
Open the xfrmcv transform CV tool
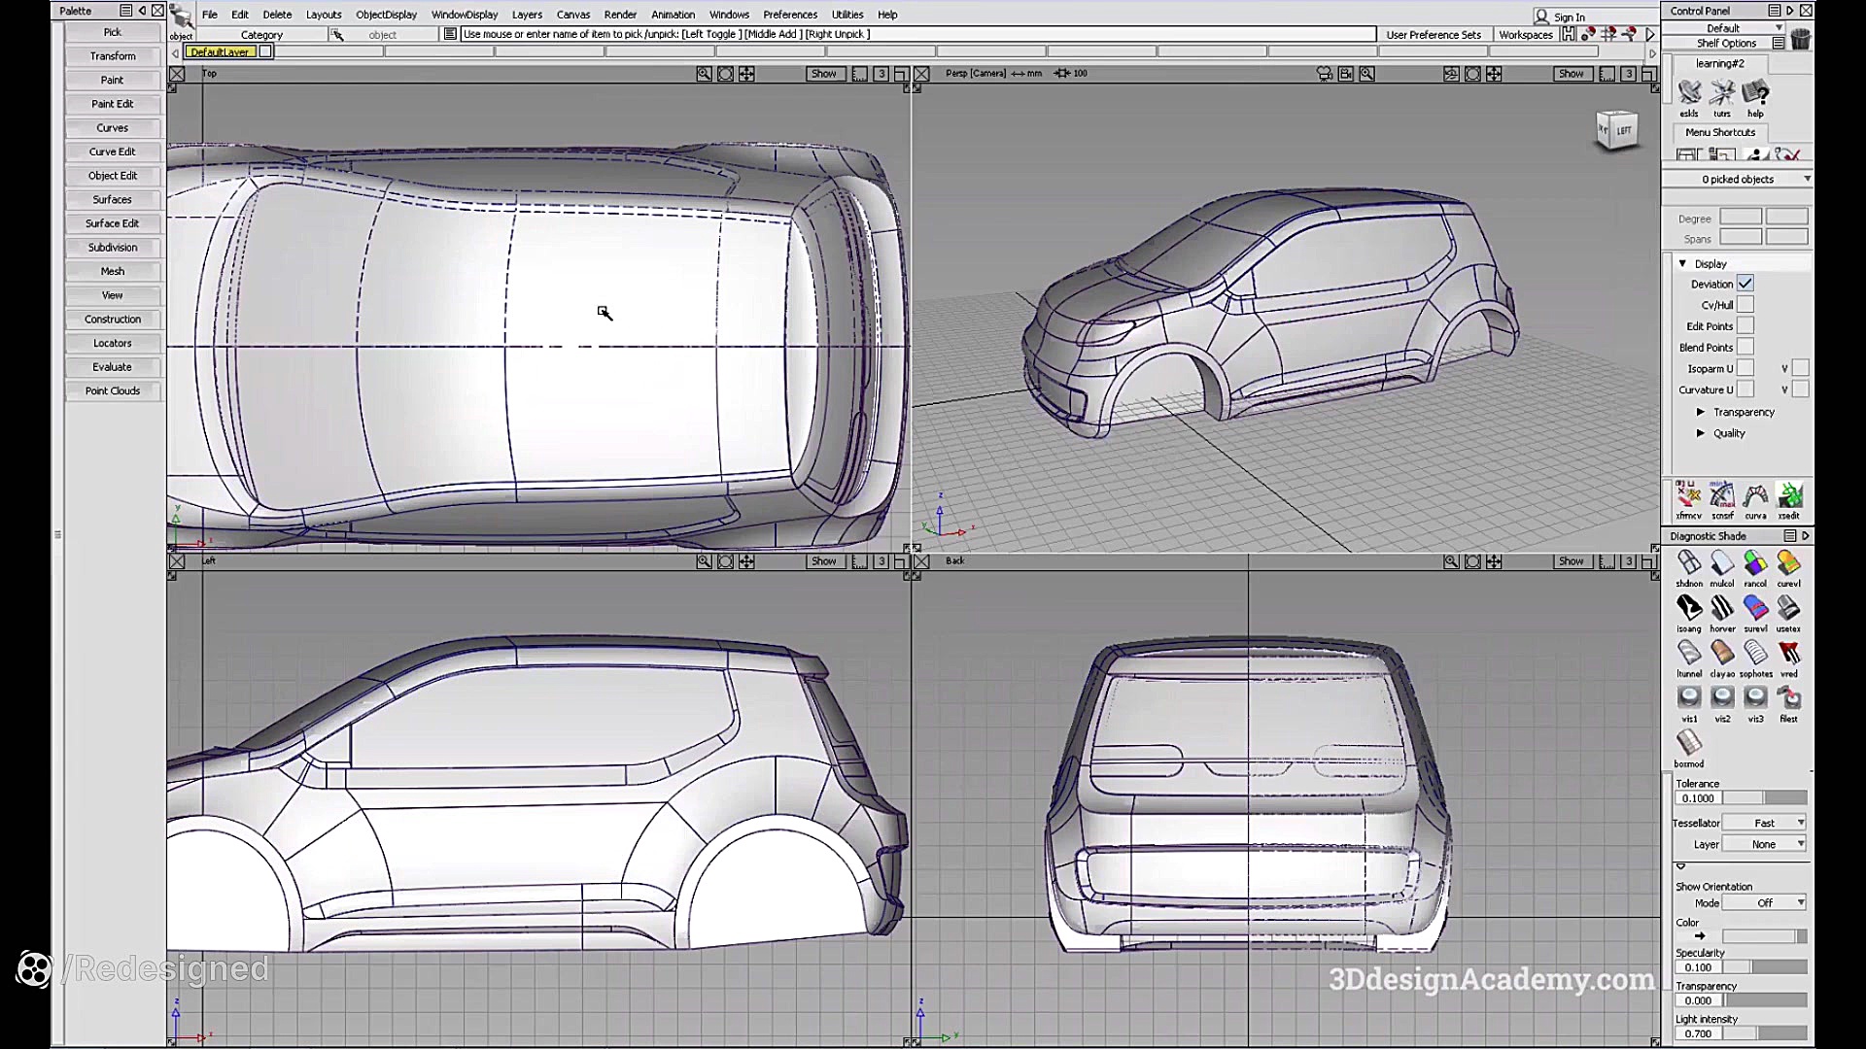pos(1689,495)
